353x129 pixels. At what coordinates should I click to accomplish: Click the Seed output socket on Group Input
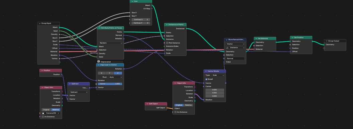coord(60,31)
